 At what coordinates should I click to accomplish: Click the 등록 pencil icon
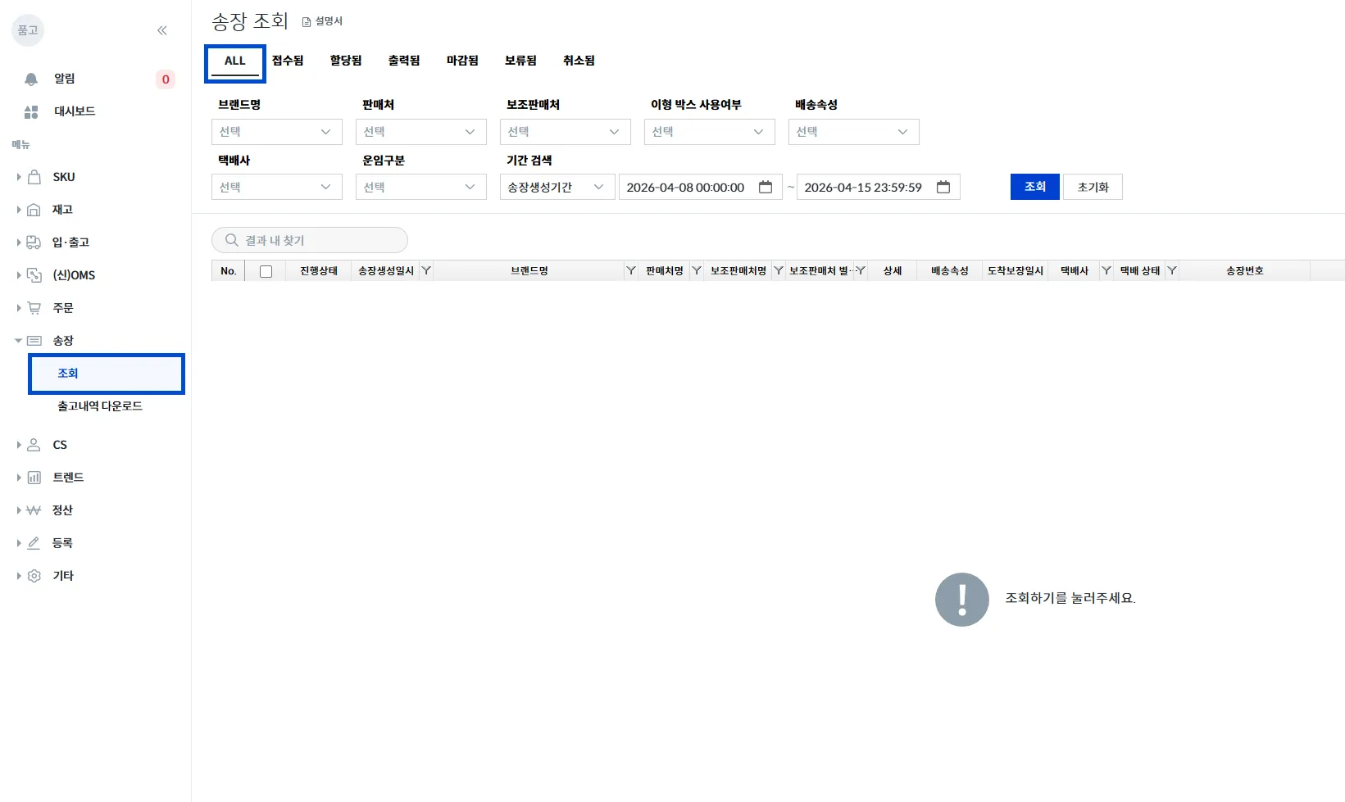[x=34, y=543]
